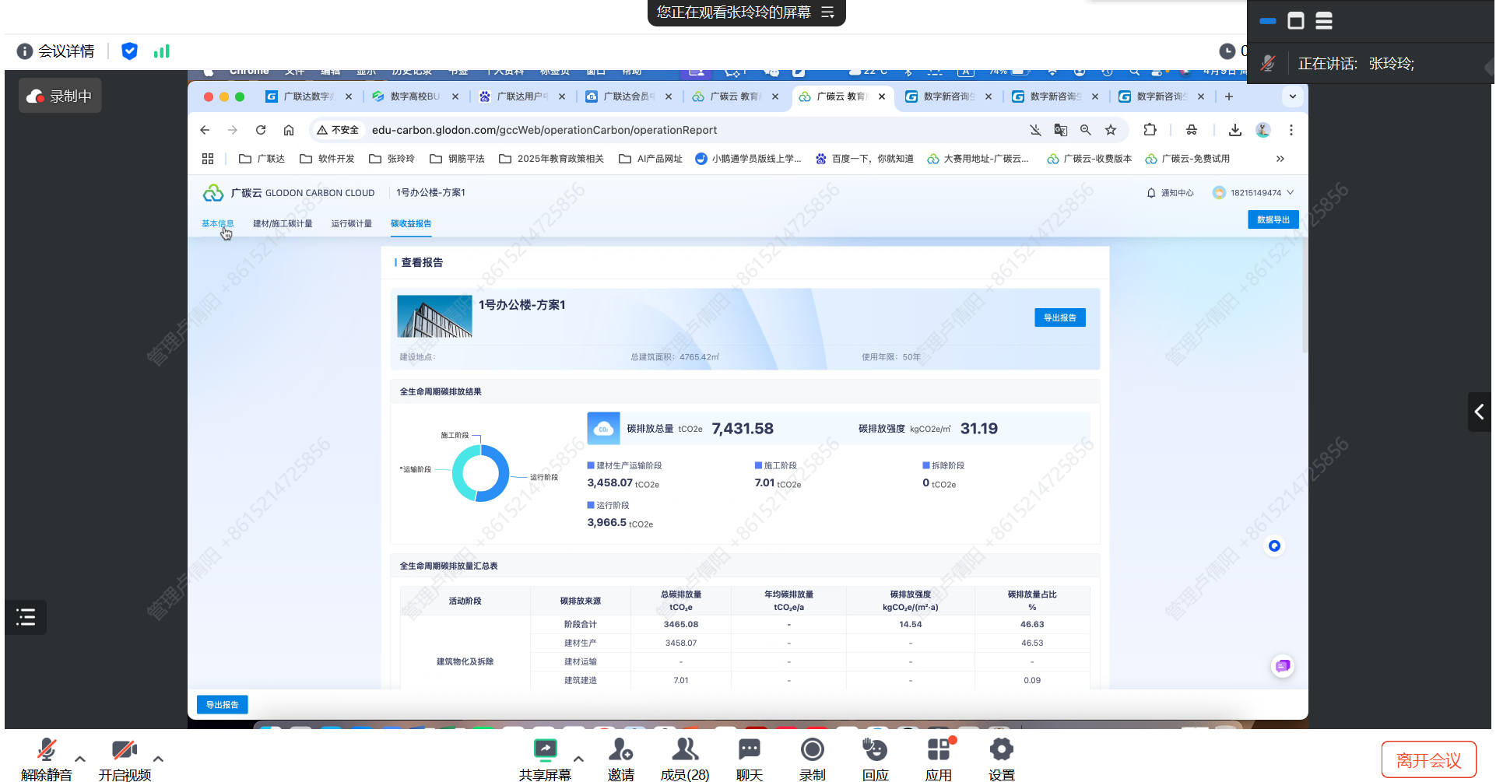
Task: Switch to 建材/施工碳计量 tab
Action: click(283, 224)
